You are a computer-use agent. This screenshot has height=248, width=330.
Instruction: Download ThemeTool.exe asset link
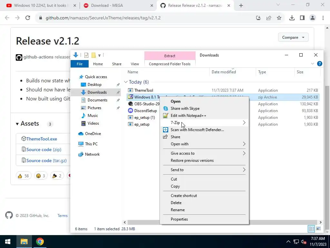[x=42, y=139]
